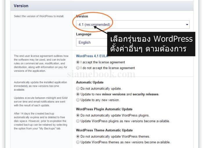Viewport: 203px width, 148px height.
Task: Open the Version dropdown showing 4.1 (recommended)
Action: click(x=133, y=24)
